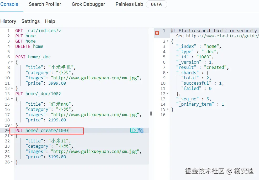Open the Grok Debugger tab
Viewport: 259px width, 180px height.
(88, 4)
